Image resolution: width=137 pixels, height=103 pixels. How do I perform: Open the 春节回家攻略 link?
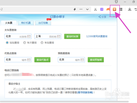coord(85,93)
